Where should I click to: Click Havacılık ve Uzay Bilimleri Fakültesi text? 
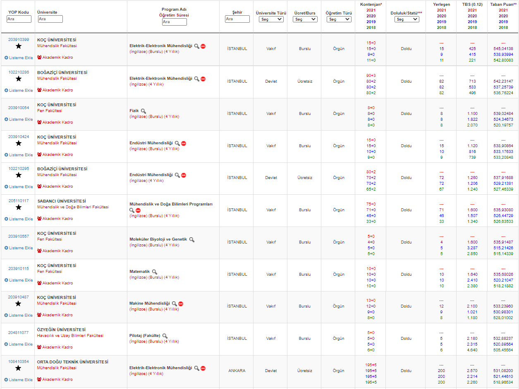(70, 336)
